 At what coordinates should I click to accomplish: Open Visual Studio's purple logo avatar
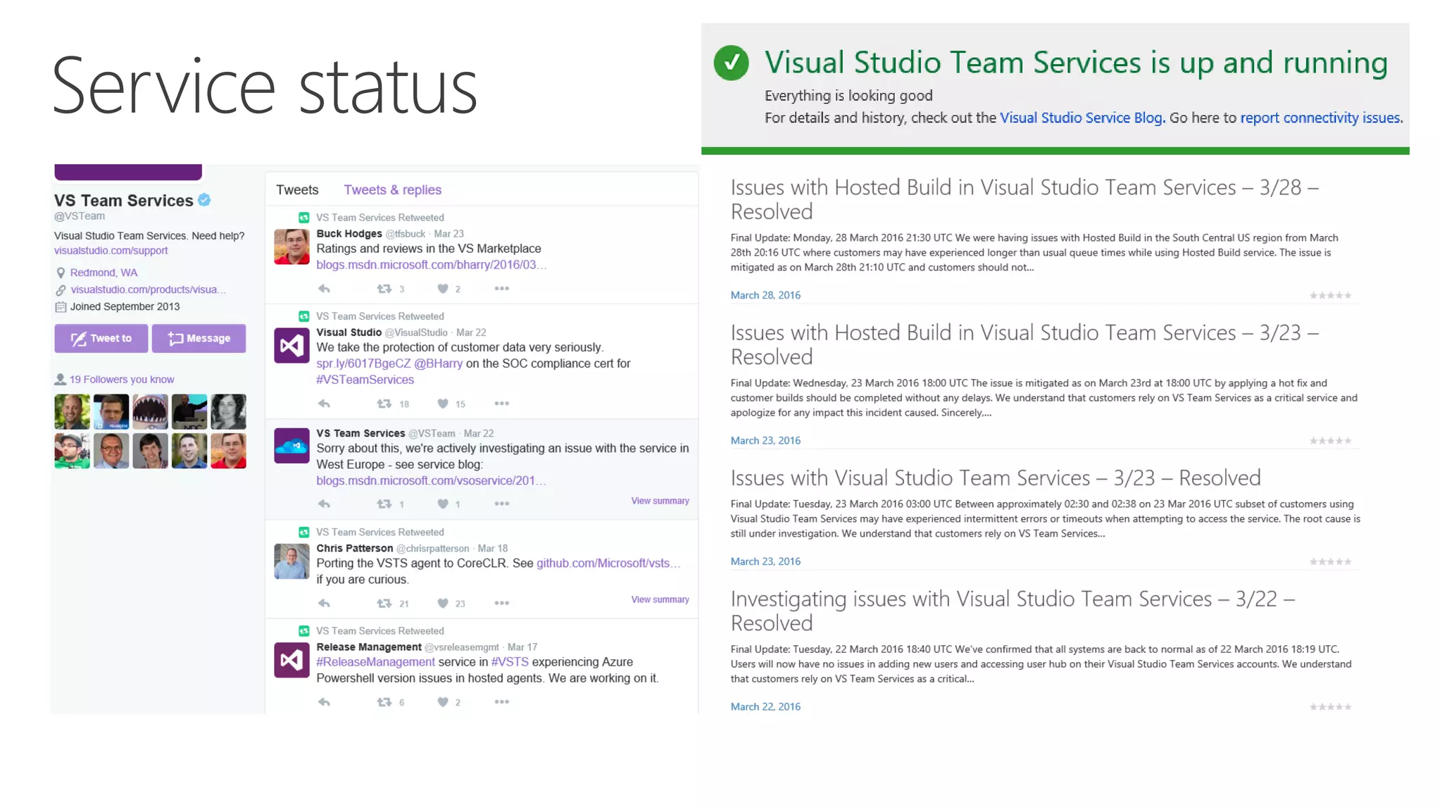point(291,345)
